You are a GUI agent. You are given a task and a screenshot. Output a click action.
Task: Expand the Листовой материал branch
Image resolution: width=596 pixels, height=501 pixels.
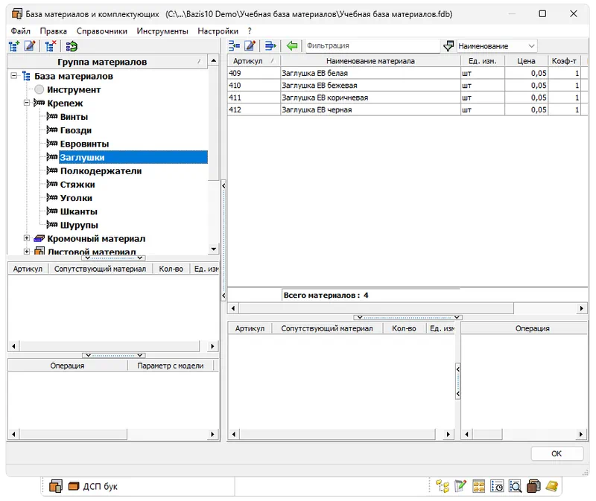pyautogui.click(x=27, y=252)
